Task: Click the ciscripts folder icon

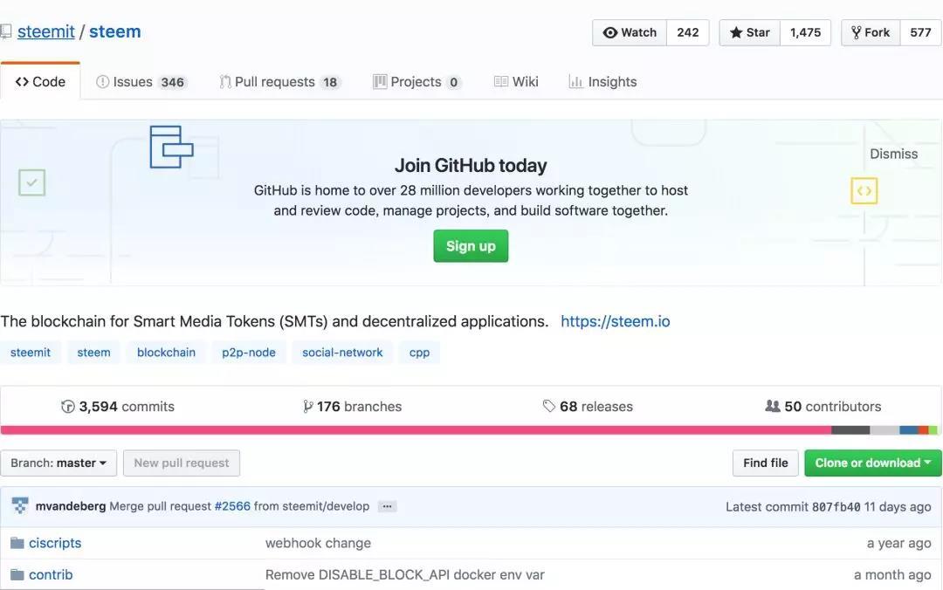Action: [x=17, y=543]
